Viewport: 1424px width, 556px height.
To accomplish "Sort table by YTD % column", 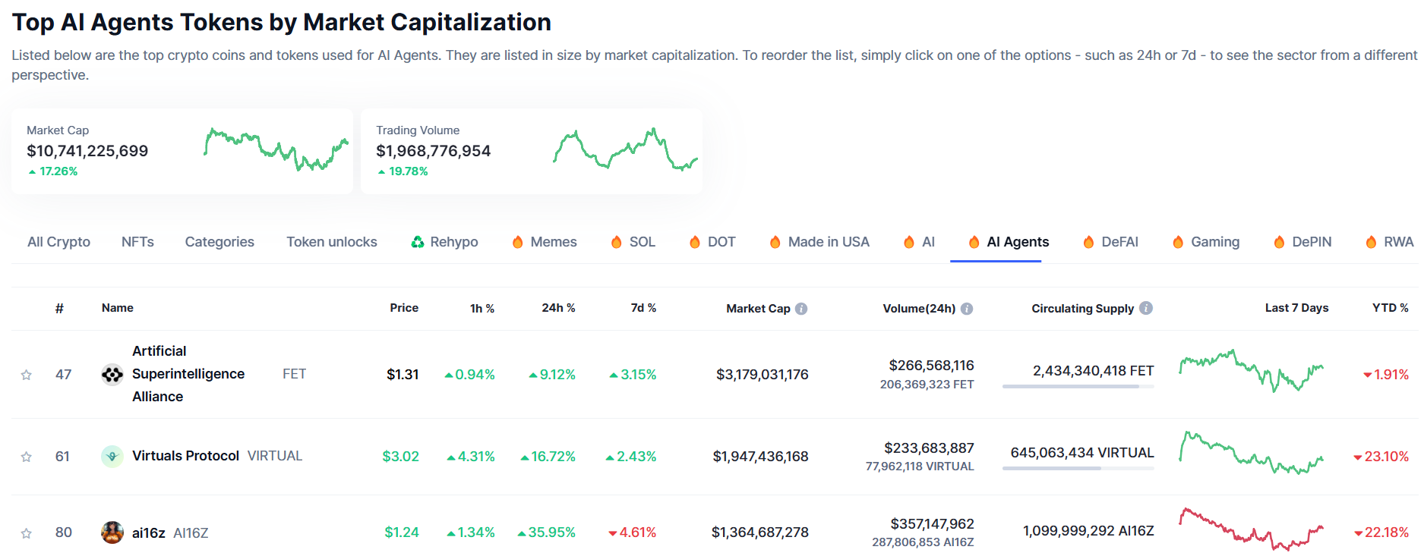I will pyautogui.click(x=1390, y=308).
